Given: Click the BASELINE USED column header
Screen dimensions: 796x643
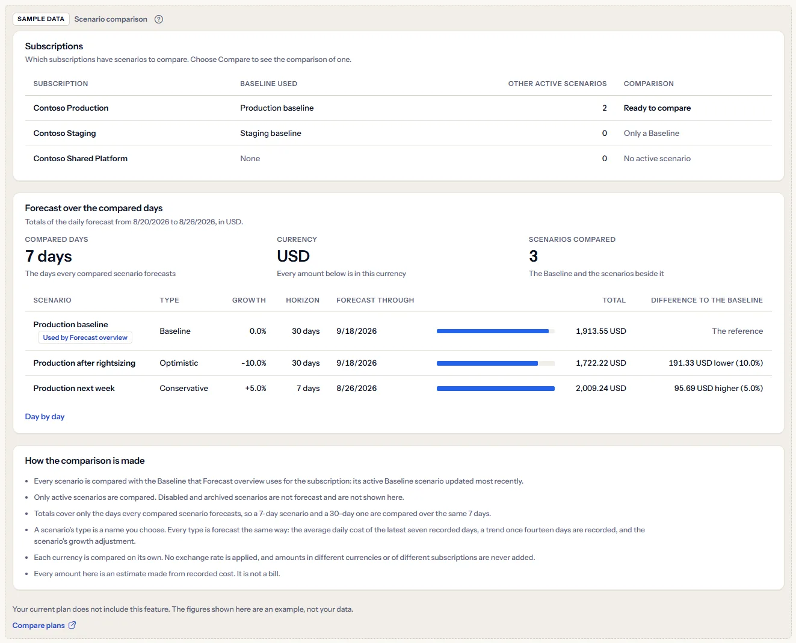Looking at the screenshot, I should click(x=268, y=84).
